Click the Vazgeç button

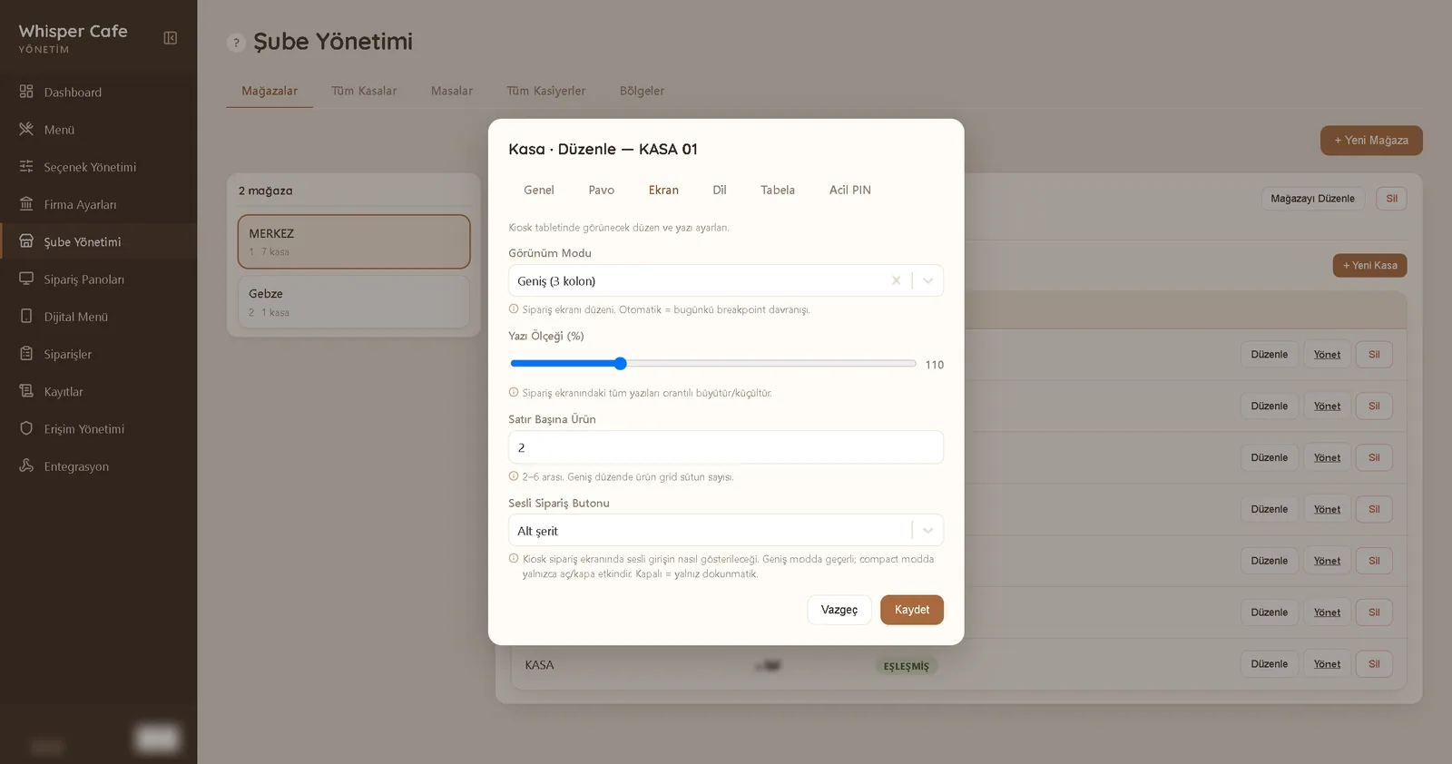pyautogui.click(x=839, y=610)
